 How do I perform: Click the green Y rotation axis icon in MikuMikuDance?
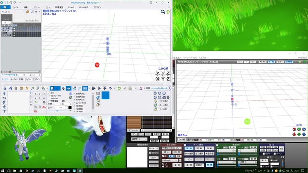point(299,129)
